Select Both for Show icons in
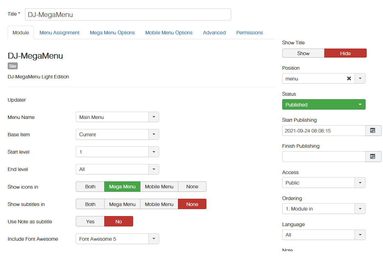The height and width of the screenshot is (258, 383). (90, 187)
